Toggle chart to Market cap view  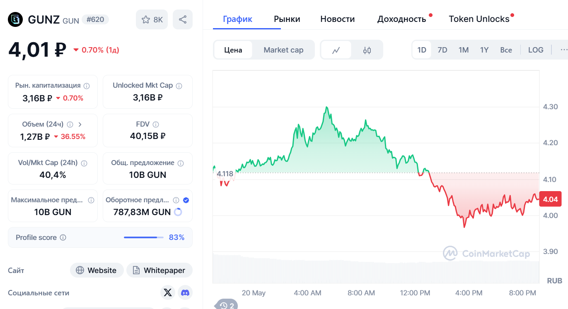[283, 50]
